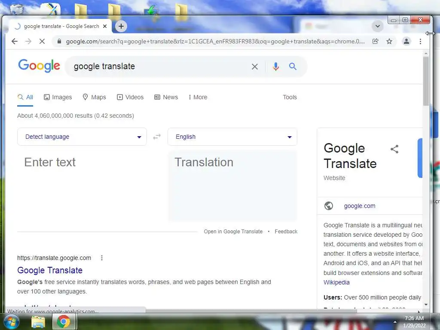
Task: Go back using the browser back arrow
Action: click(x=15, y=42)
